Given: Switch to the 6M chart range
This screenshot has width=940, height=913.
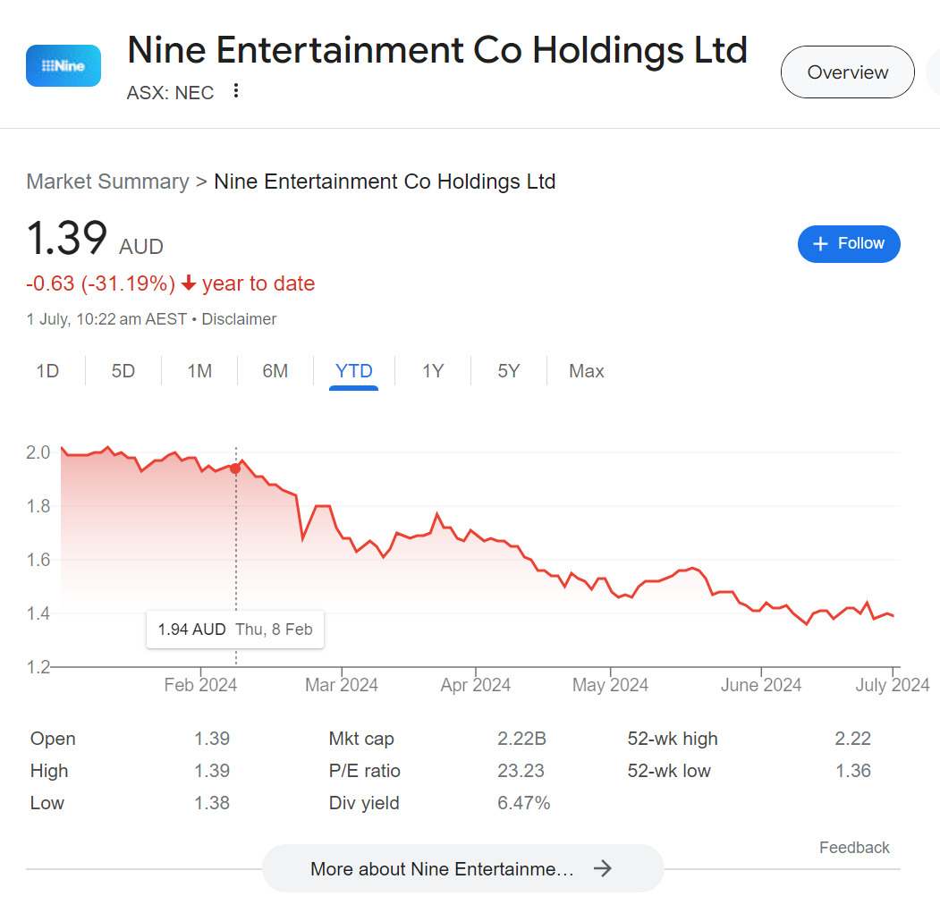Looking at the screenshot, I should tap(275, 371).
